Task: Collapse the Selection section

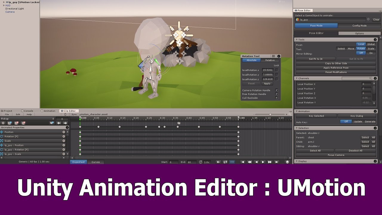Action: tap(297, 128)
